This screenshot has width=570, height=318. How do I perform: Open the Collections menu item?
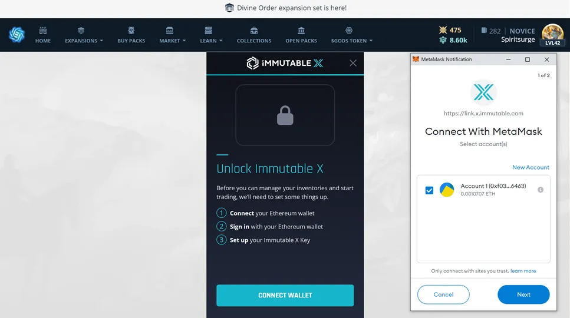coord(254,41)
